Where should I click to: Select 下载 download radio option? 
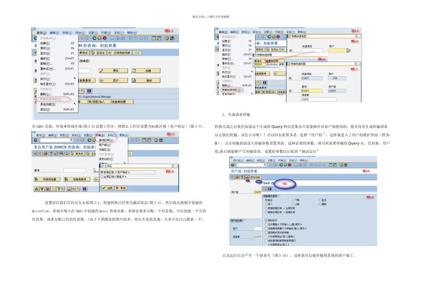pos(293,200)
